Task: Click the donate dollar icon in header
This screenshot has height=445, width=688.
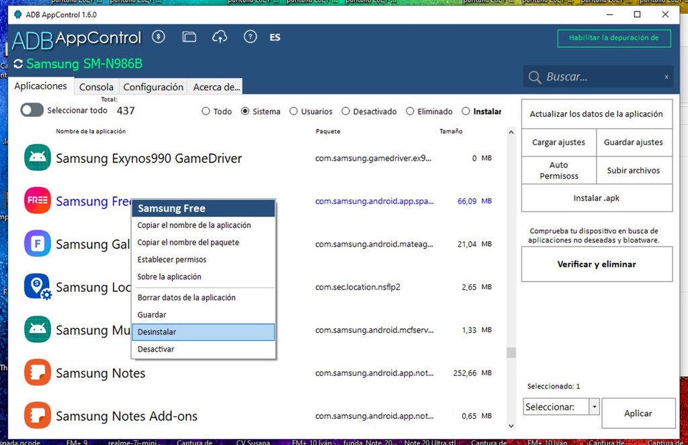Action: 159,37
